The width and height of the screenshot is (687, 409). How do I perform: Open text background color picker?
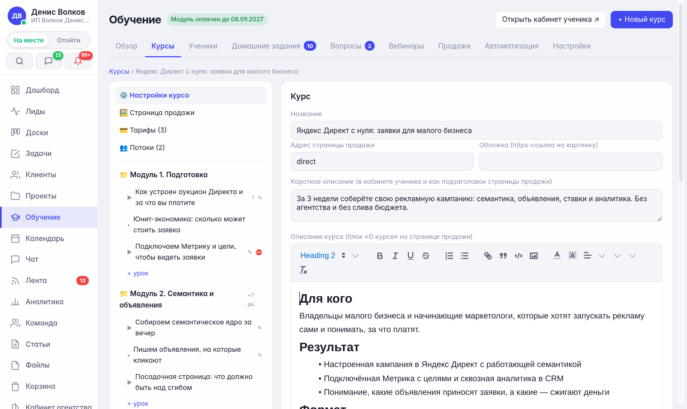(572, 256)
